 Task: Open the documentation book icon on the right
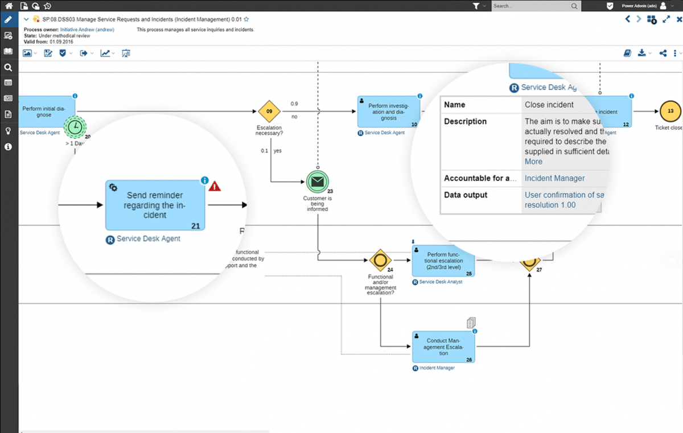coord(627,53)
